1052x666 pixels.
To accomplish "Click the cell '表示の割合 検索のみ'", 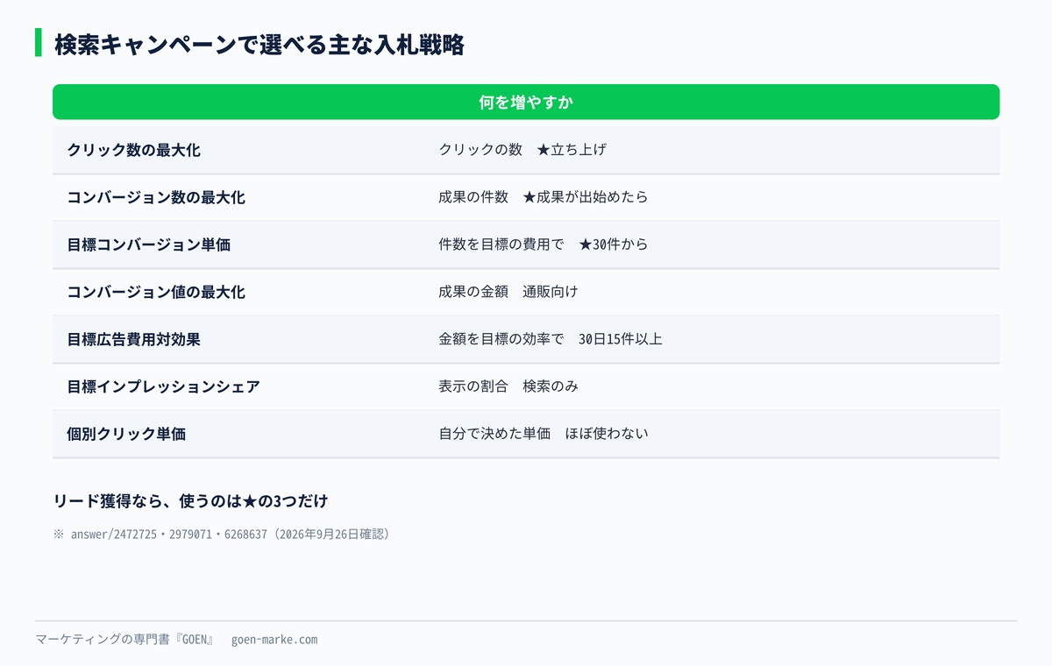I will pos(508,386).
